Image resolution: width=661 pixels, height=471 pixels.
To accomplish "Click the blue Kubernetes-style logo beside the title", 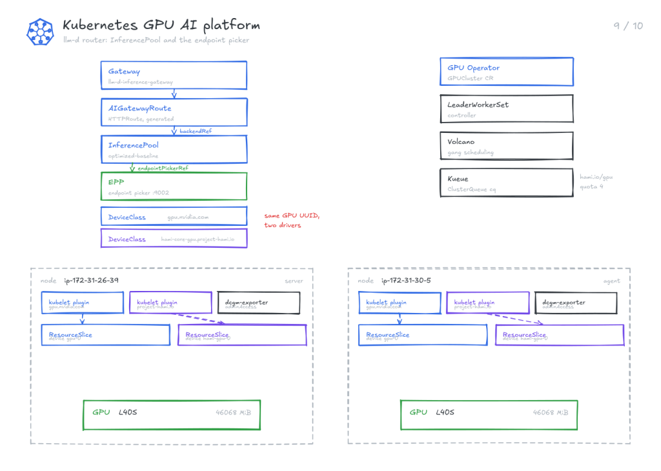I will point(40,32).
